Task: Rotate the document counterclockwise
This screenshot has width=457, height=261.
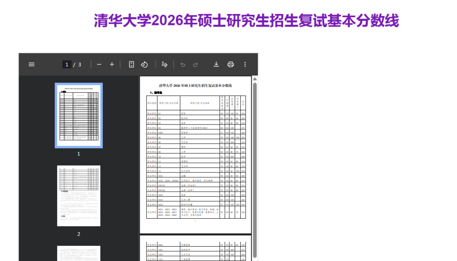Action: coord(144,64)
